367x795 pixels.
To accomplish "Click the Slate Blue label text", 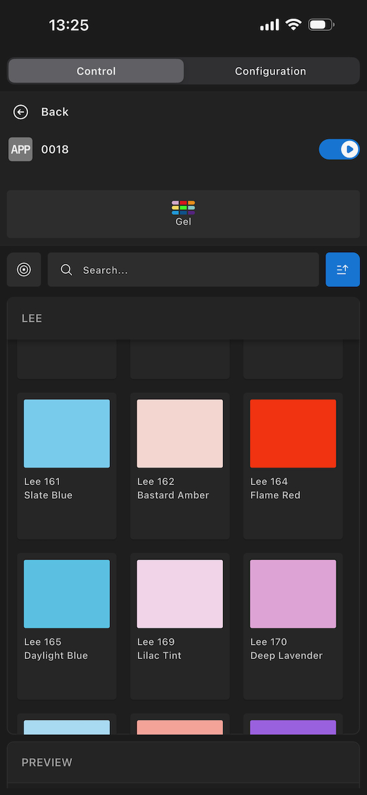I will [x=48, y=495].
